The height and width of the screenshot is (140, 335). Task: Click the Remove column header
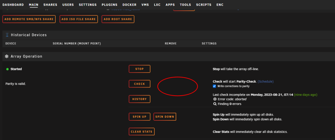[x=171, y=43]
